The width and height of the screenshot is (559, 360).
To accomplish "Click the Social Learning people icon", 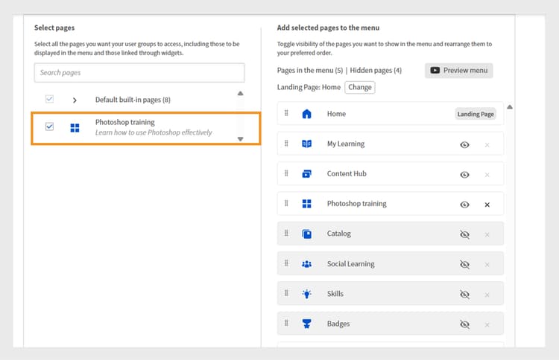I will click(306, 264).
